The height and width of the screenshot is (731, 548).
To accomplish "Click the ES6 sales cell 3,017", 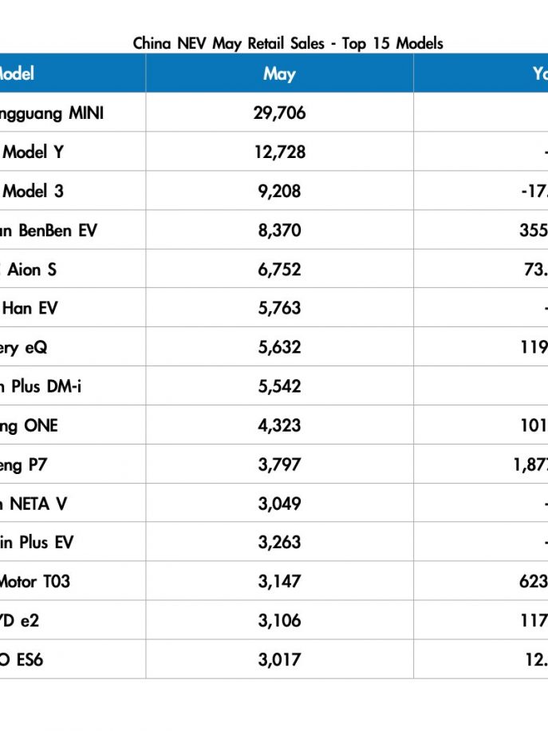I will (280, 660).
